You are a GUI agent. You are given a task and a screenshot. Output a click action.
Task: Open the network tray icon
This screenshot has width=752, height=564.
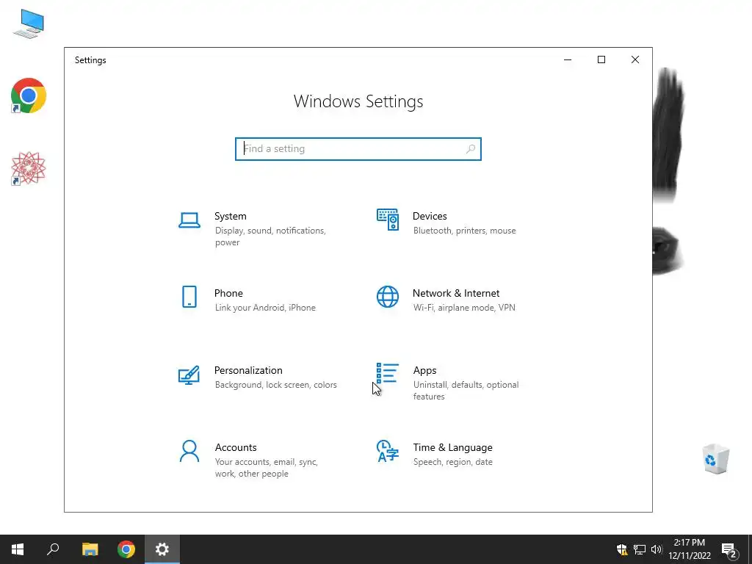pos(640,549)
